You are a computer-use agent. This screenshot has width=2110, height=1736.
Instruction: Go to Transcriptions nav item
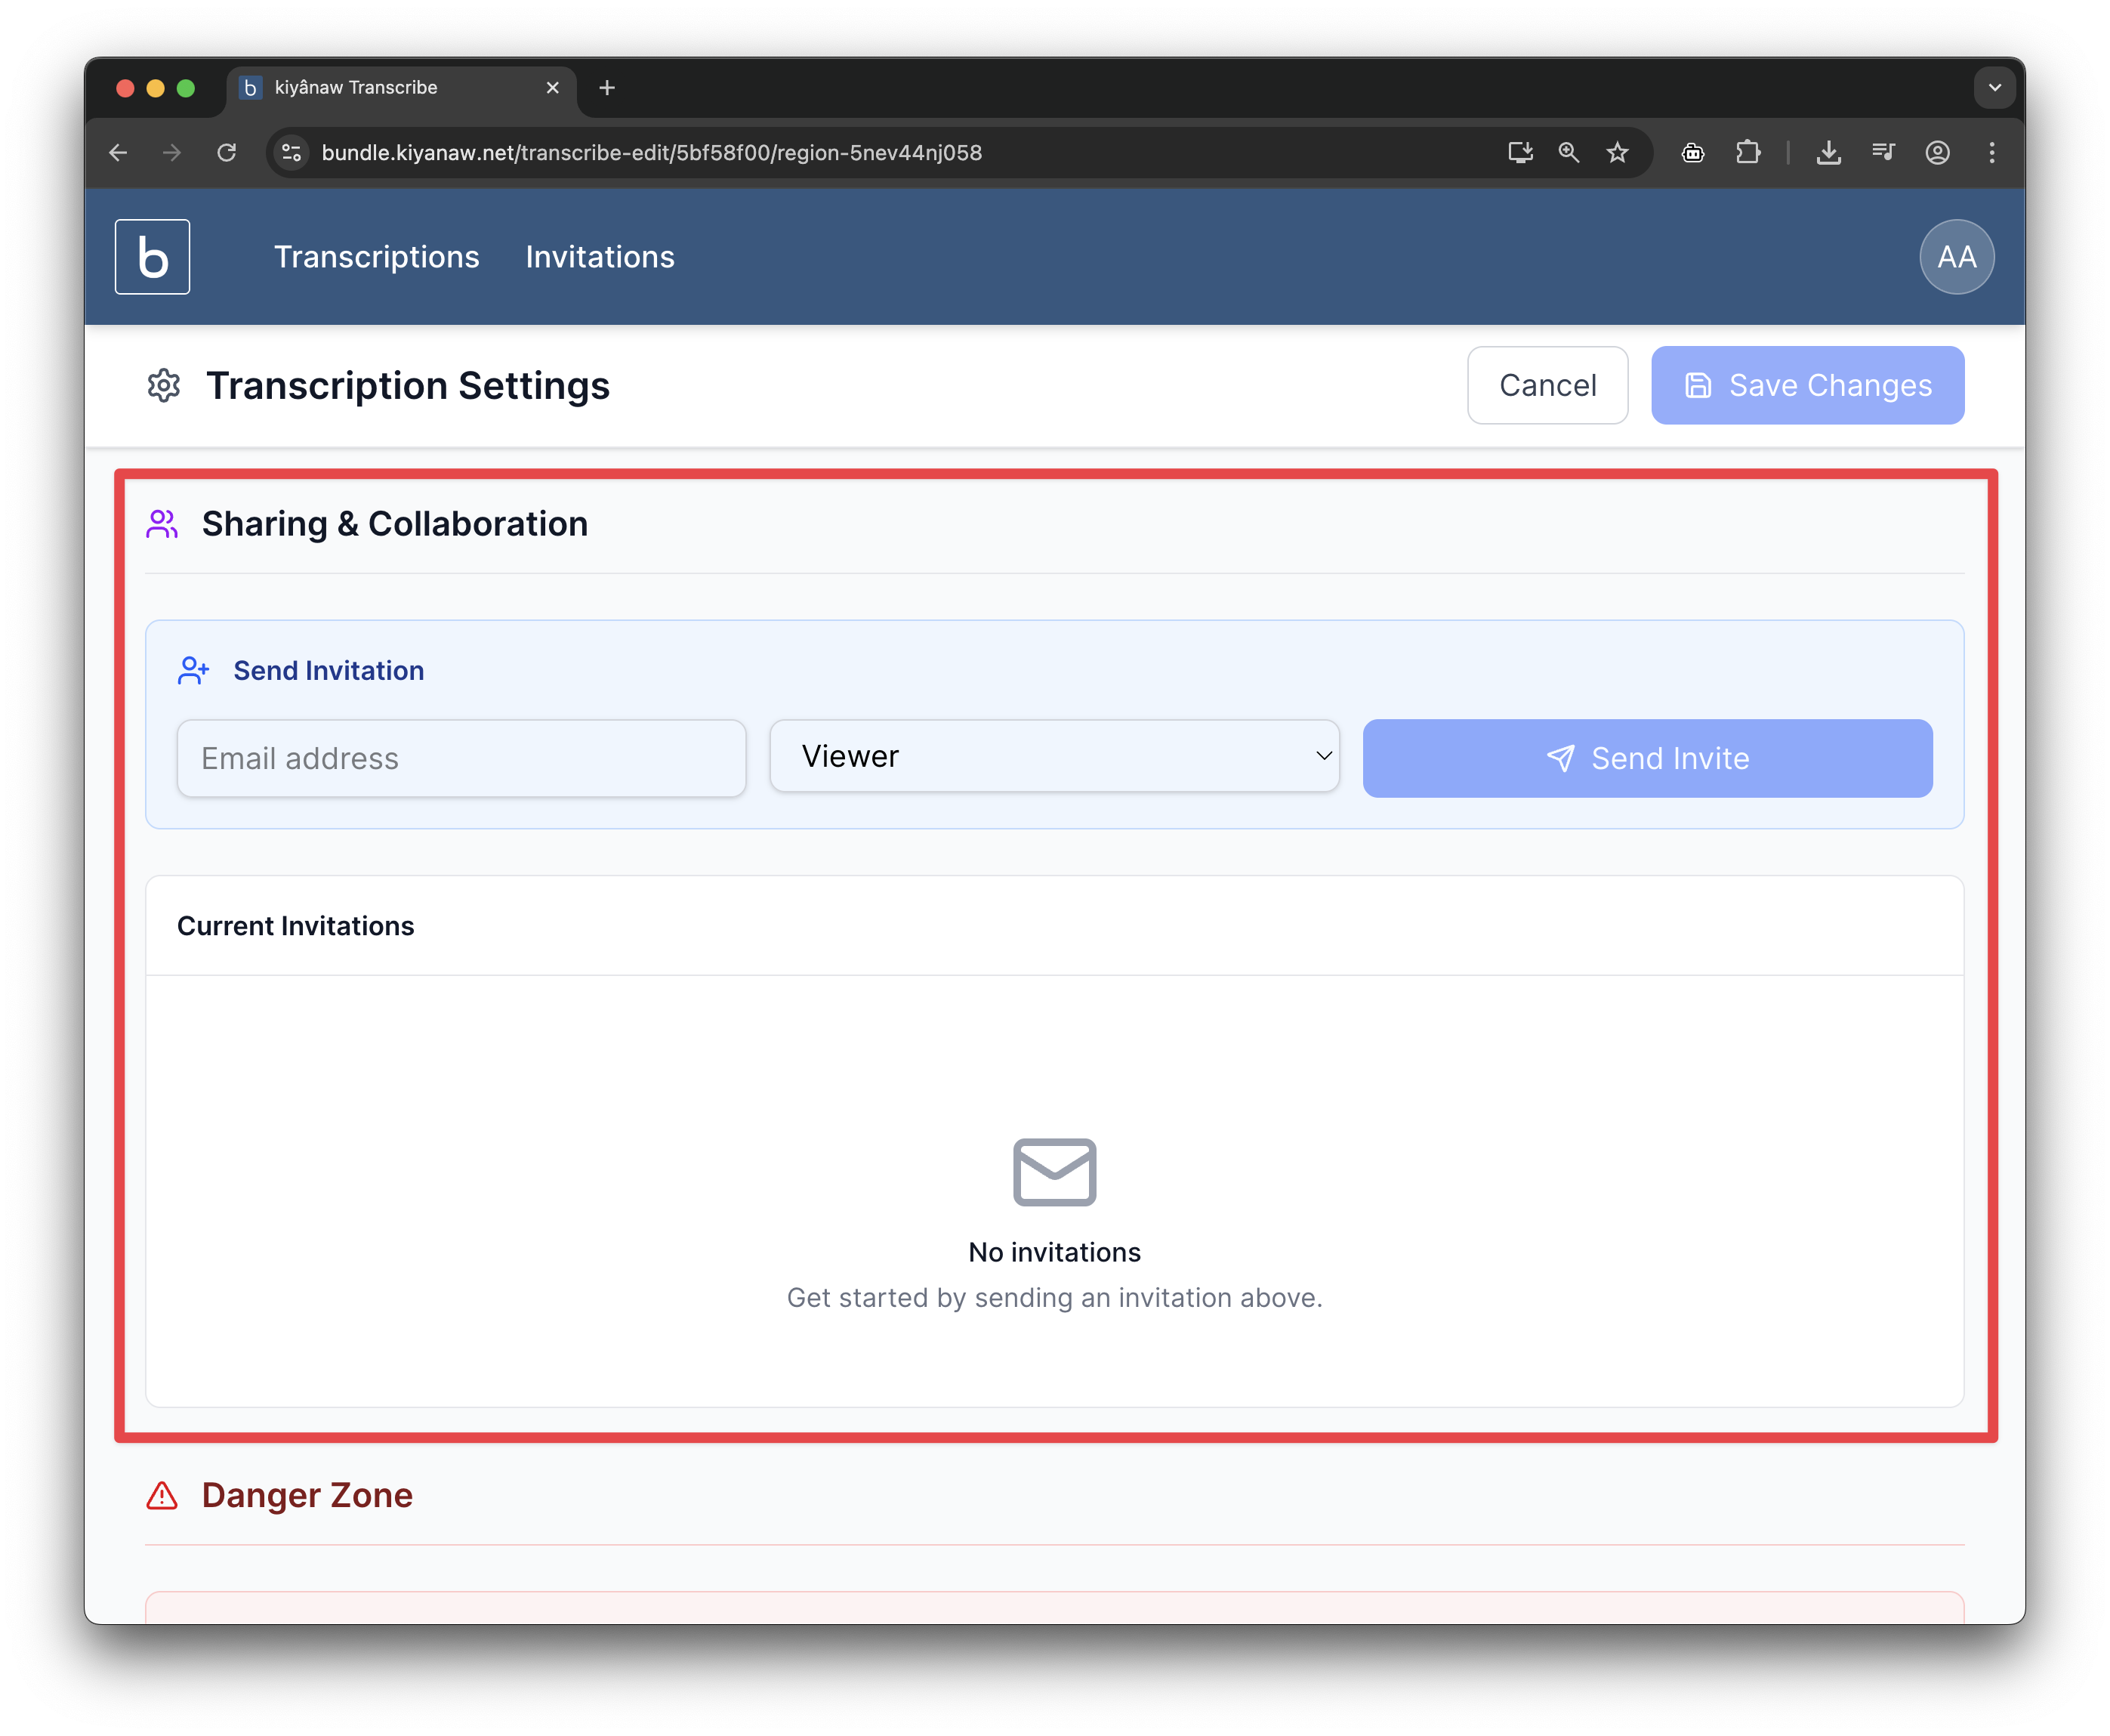[x=377, y=257]
